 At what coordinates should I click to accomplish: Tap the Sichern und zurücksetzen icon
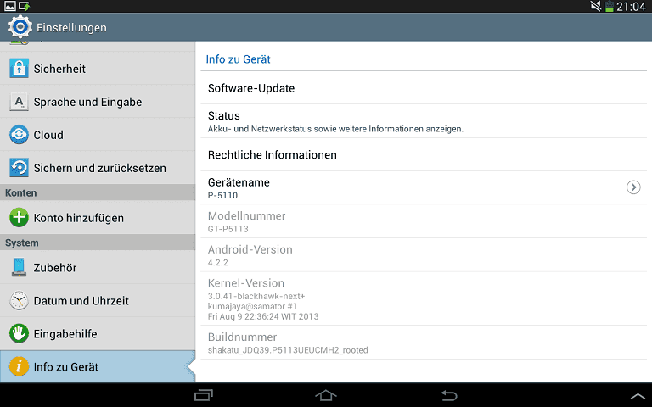[20, 168]
